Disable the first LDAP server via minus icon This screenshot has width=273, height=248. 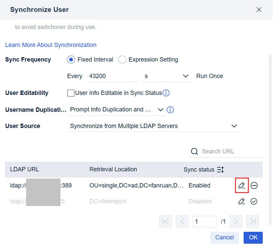254,186
